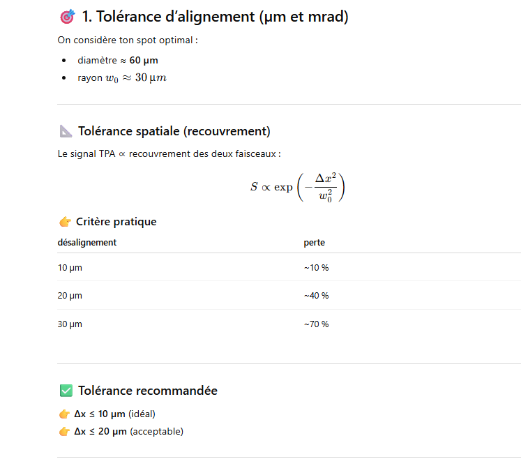The image size is (521, 459).
Task: Click the ~70 % loss value
Action: (x=316, y=324)
